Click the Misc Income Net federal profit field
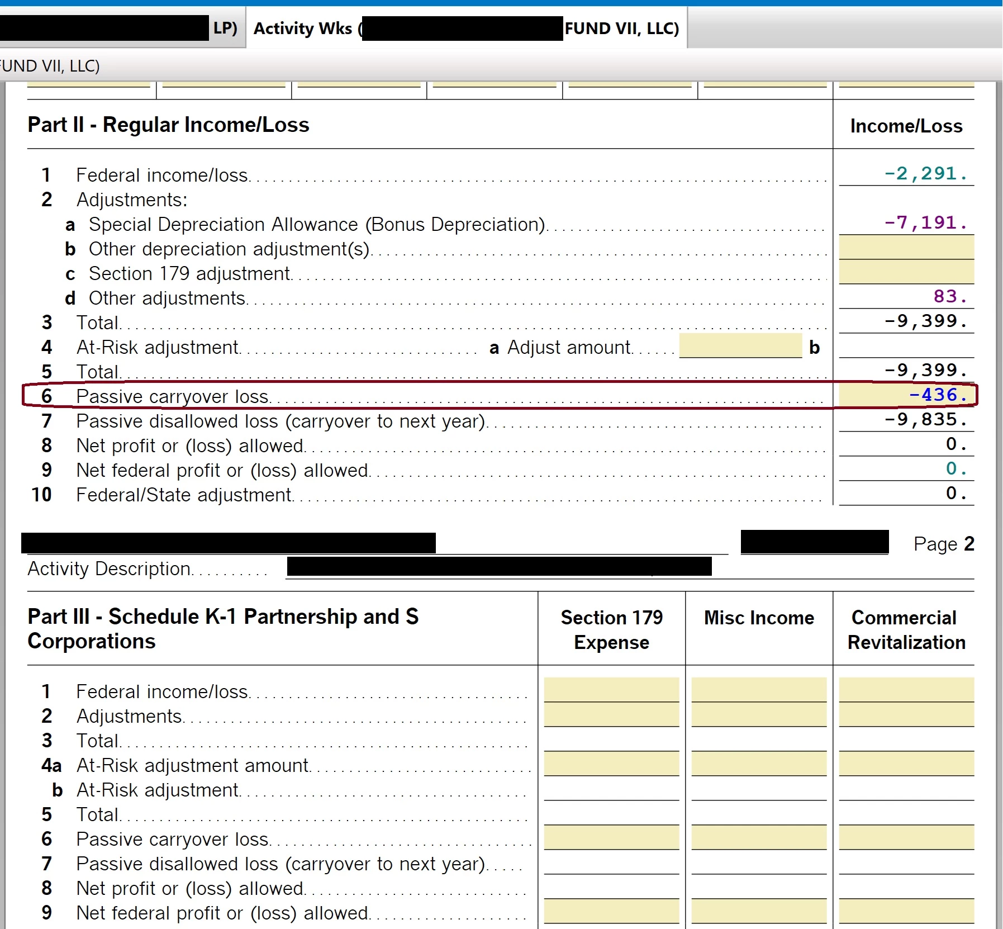The height and width of the screenshot is (929, 1003). pyautogui.click(x=759, y=911)
